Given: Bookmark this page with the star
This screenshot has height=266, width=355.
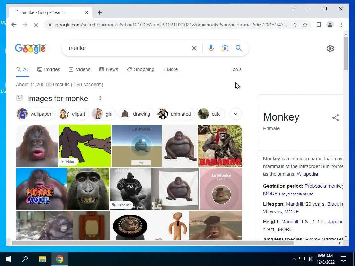Looking at the screenshot, I should click(x=305, y=25).
